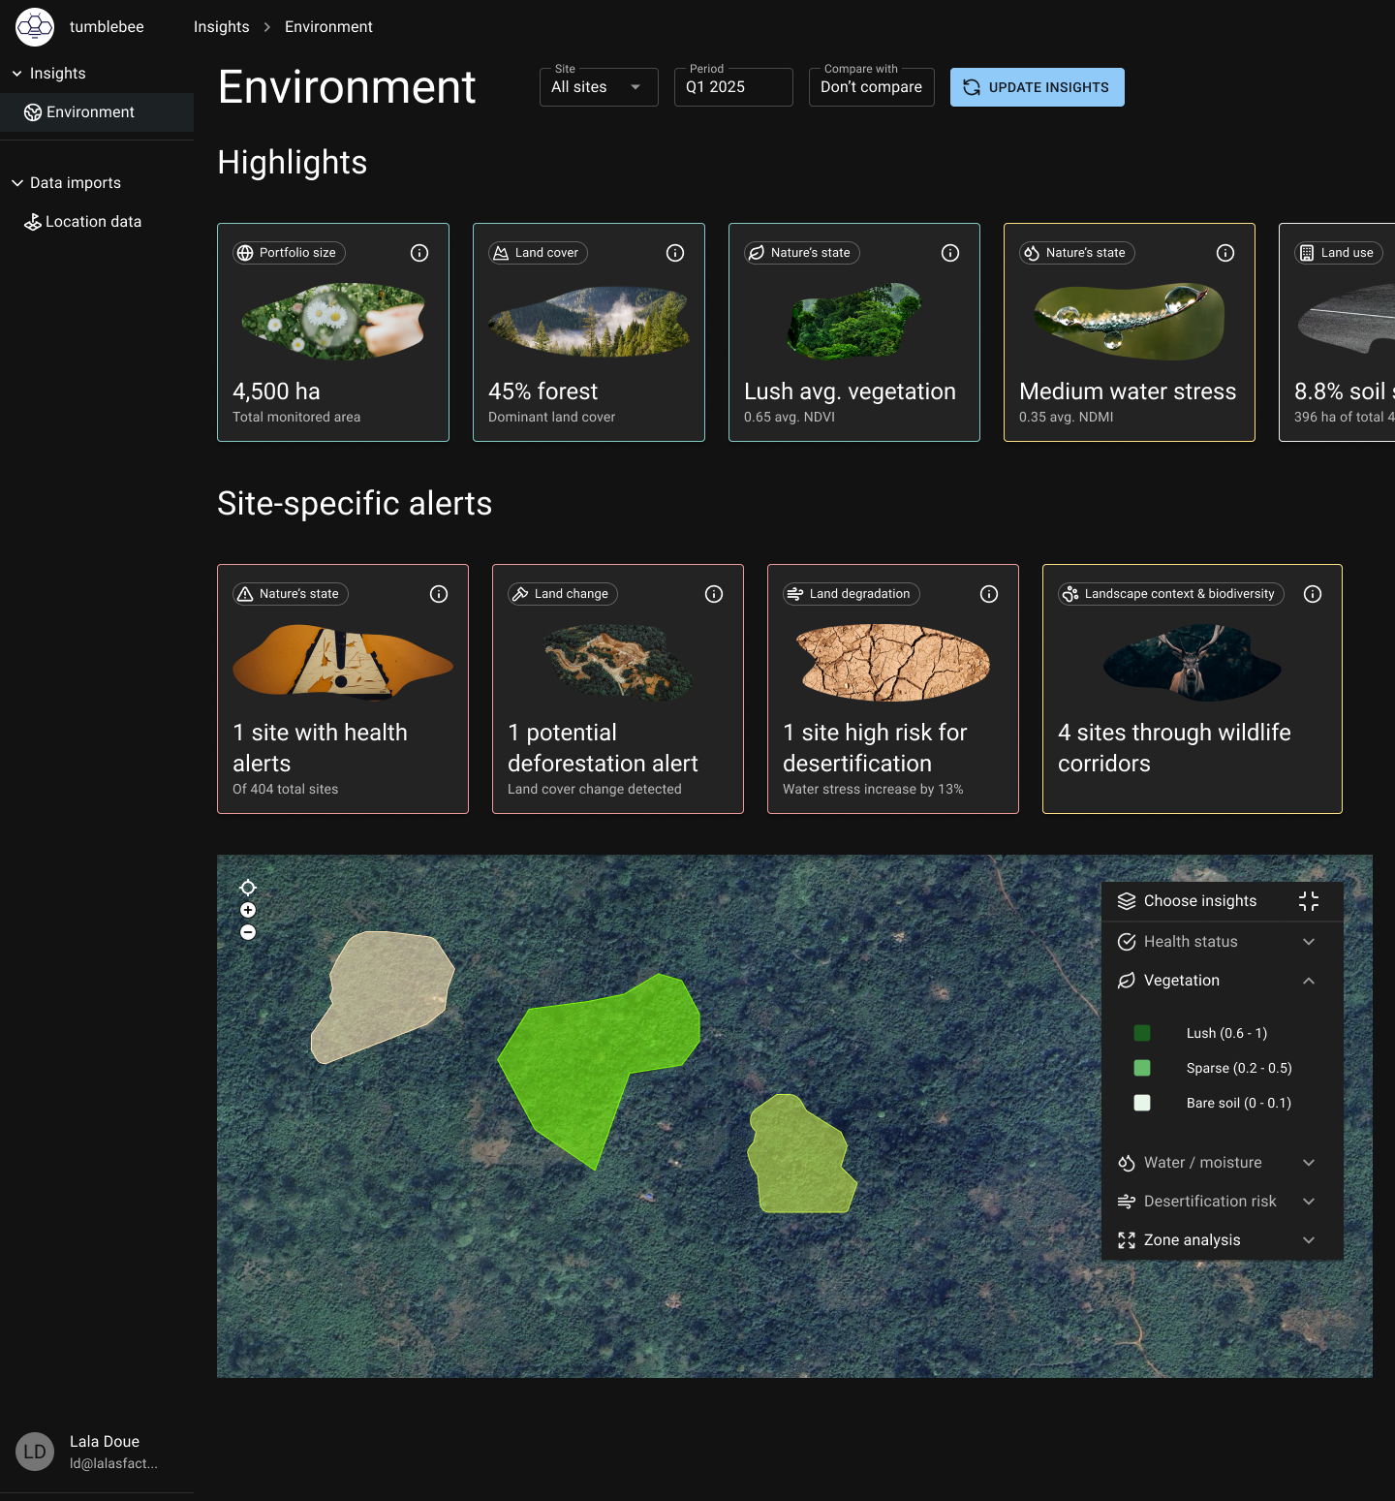The height and width of the screenshot is (1501, 1395).
Task: Click the Lala Doue user name
Action: point(105,1441)
